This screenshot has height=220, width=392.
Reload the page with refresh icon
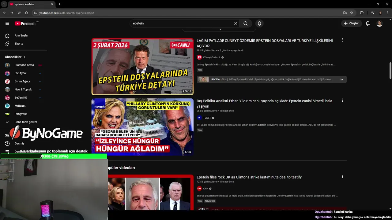[x=19, y=13]
